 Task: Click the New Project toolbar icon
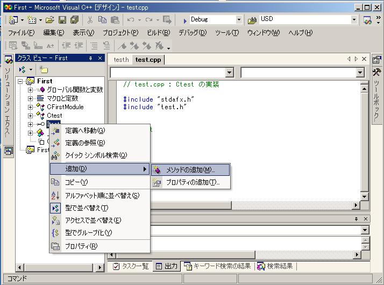(x=13, y=20)
